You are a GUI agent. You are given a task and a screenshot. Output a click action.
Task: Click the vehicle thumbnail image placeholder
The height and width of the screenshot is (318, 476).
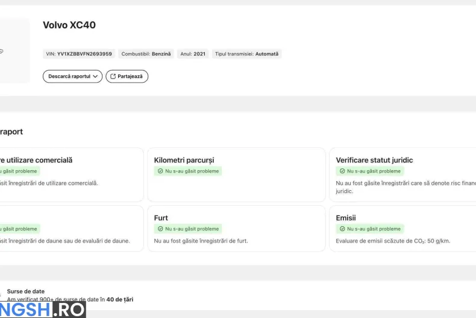[x=15, y=51]
